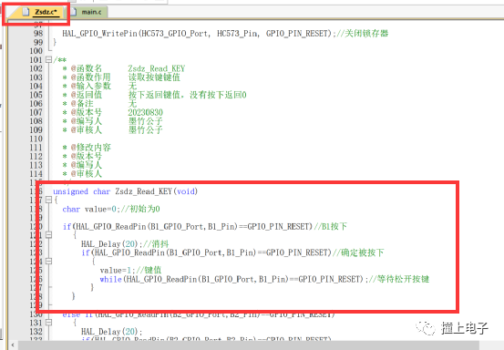Click the while loop waiting for key release

pos(264,279)
